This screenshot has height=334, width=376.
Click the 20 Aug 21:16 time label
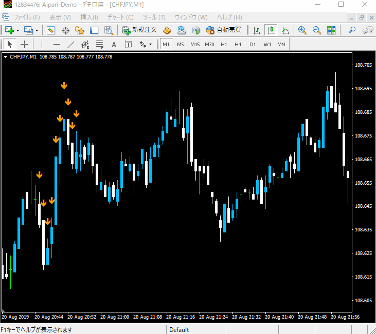point(181,317)
